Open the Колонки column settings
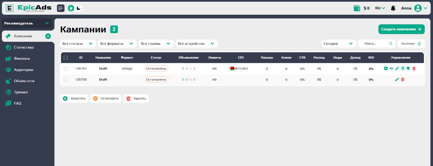The height and width of the screenshot is (166, 433). [x=411, y=43]
